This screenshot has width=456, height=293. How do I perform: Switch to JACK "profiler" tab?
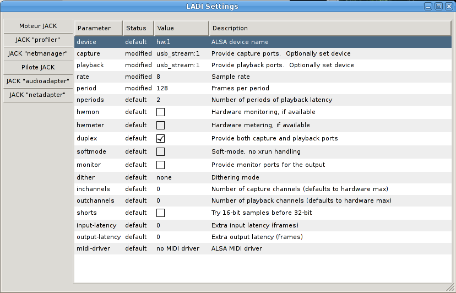tap(38, 40)
